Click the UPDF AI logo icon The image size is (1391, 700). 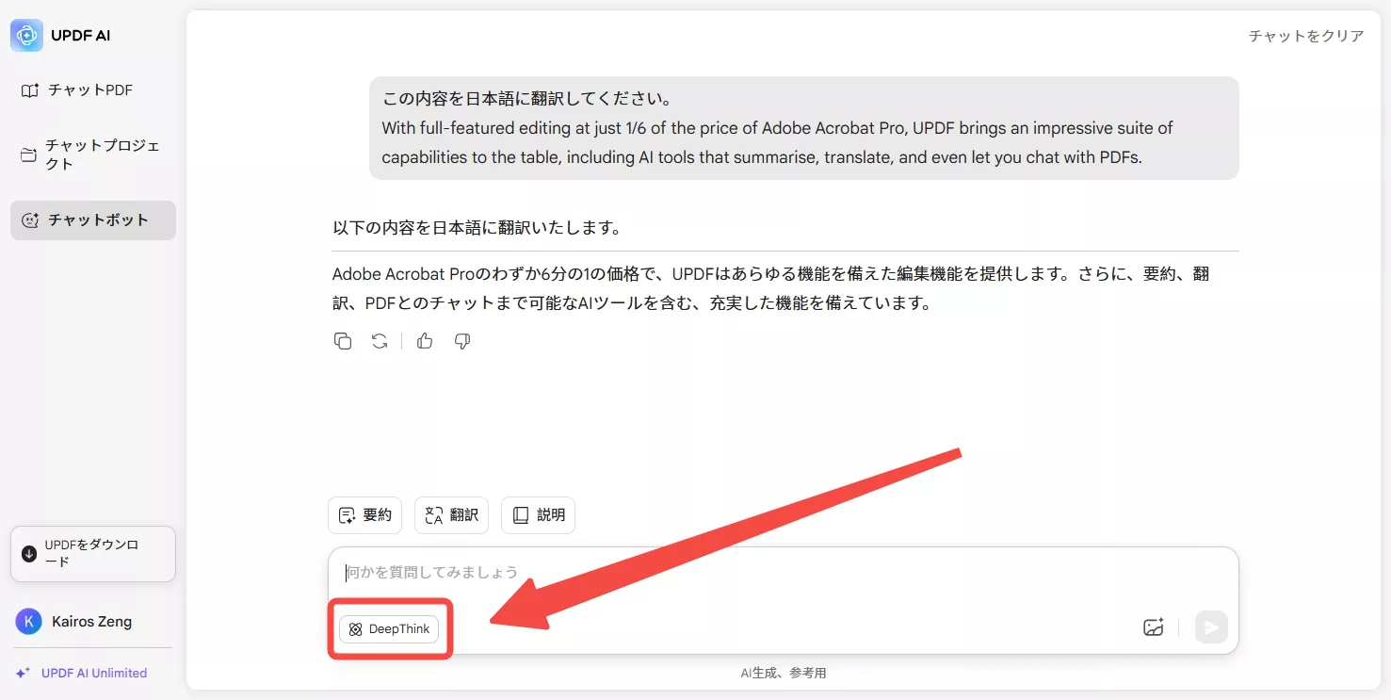tap(26, 36)
